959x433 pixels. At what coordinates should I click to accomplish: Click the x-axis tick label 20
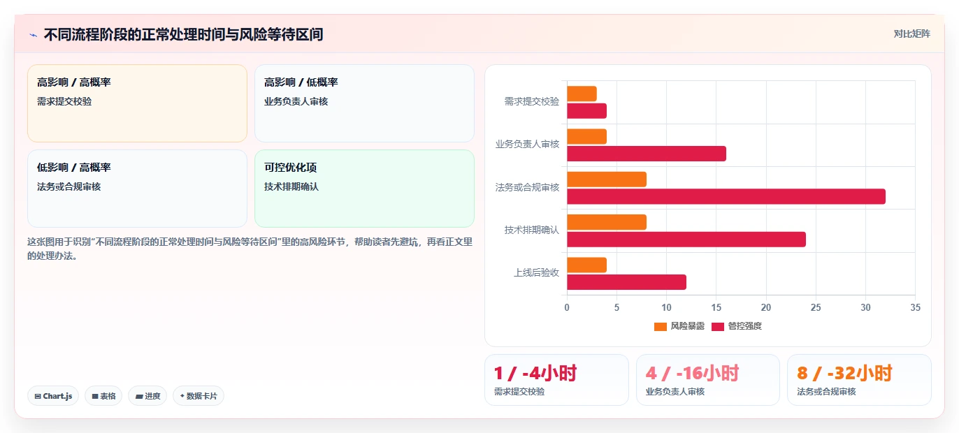(766, 307)
